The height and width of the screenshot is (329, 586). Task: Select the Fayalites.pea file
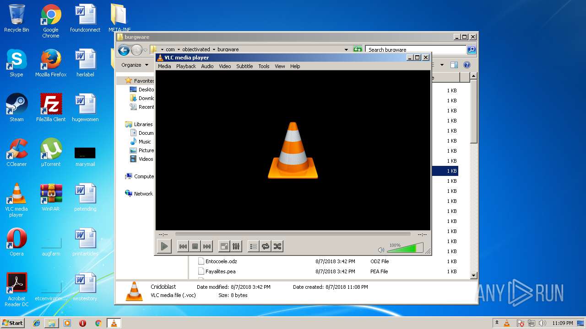[x=217, y=271]
